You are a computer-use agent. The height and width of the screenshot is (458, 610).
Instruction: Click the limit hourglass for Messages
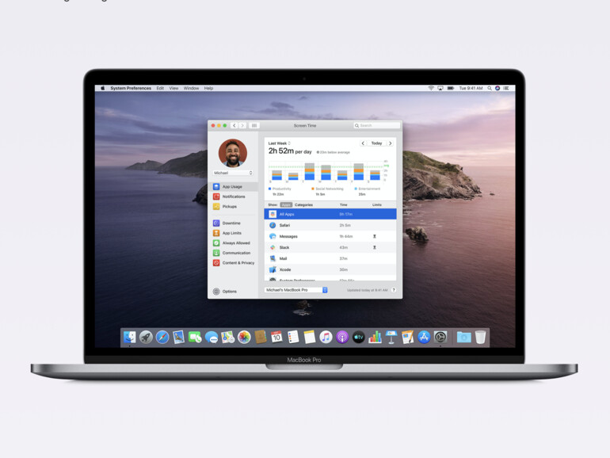point(375,237)
